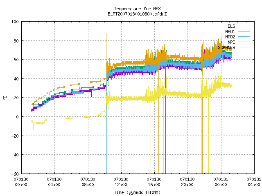Click x-axis label 070130 20:00
This screenshot has width=262, height=196.
(187, 182)
